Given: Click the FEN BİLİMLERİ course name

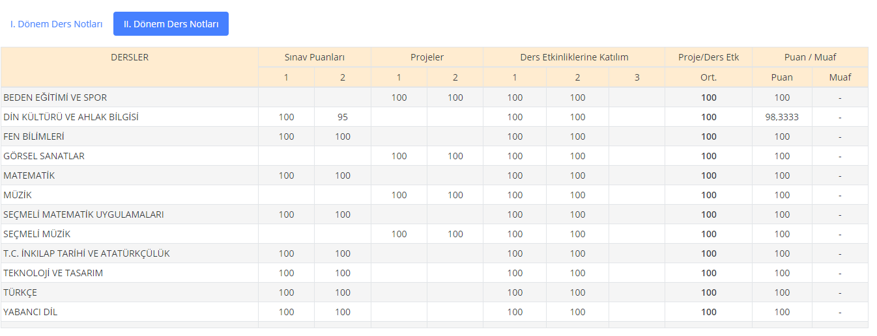Looking at the screenshot, I should pyautogui.click(x=34, y=136).
